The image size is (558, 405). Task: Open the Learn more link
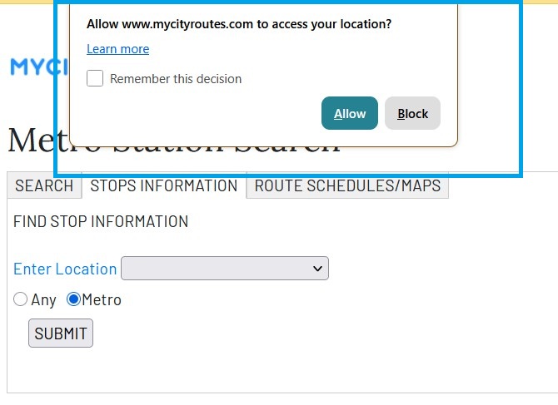click(117, 49)
